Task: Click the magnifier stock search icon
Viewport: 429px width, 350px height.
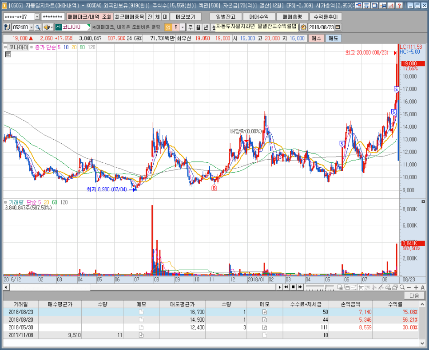Action: 38,28
